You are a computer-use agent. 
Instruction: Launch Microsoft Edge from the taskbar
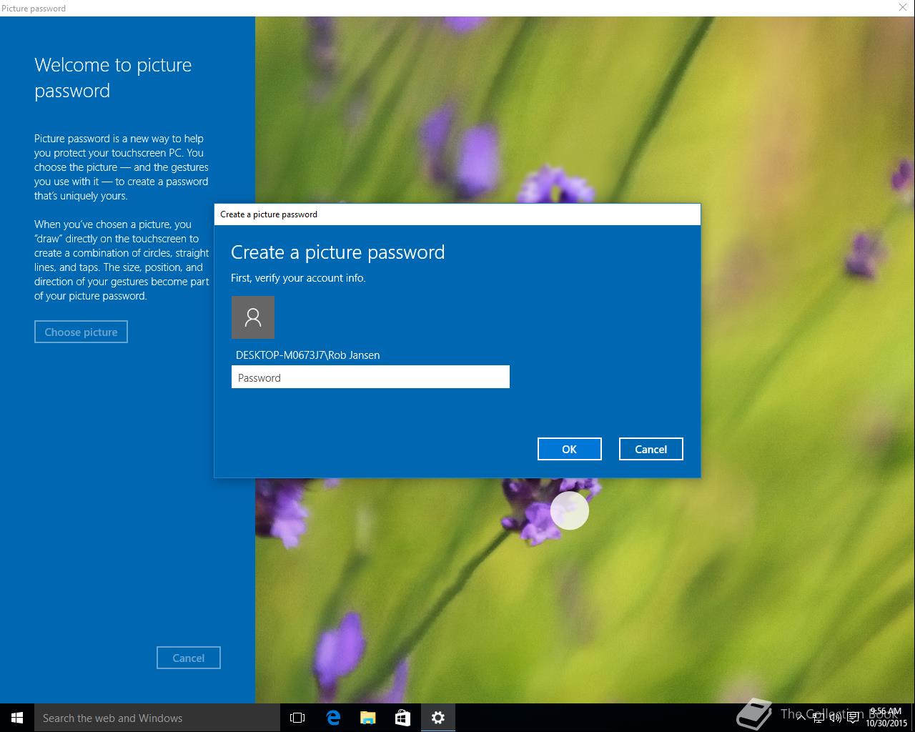pyautogui.click(x=332, y=718)
